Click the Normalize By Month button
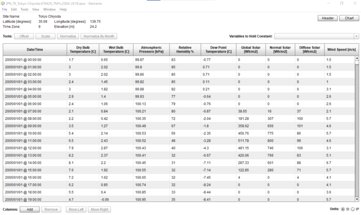This screenshot has width=361, height=215. [99, 36]
